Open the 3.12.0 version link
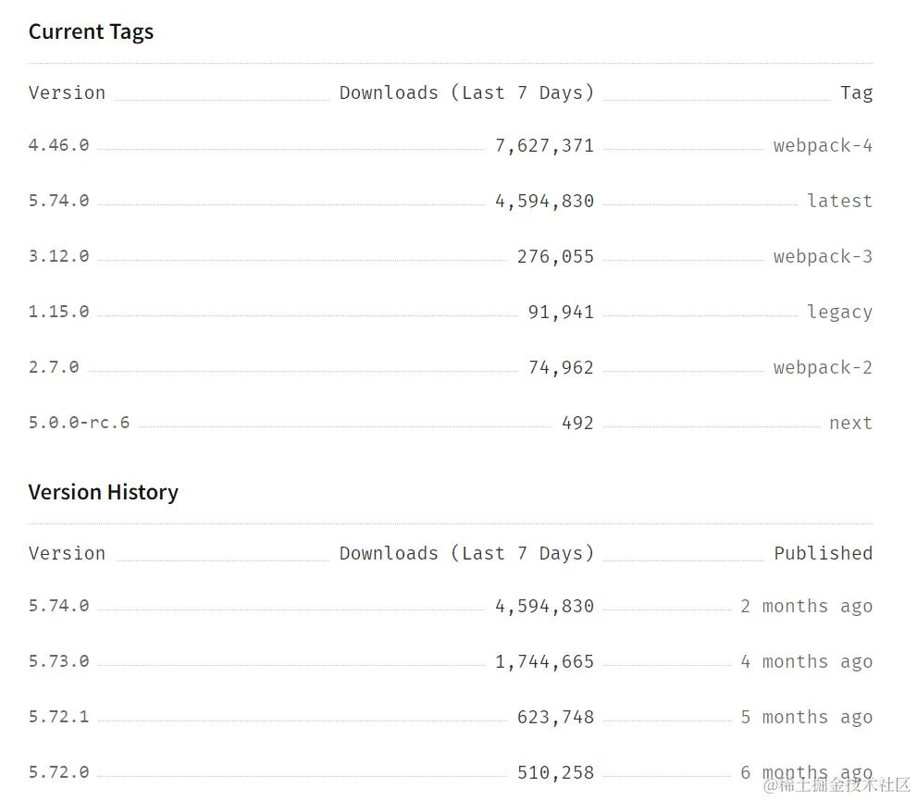 [59, 256]
